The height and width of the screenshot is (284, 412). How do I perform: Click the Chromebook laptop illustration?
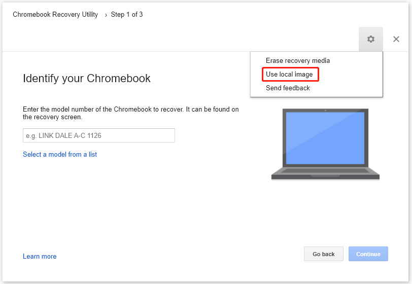click(x=325, y=144)
